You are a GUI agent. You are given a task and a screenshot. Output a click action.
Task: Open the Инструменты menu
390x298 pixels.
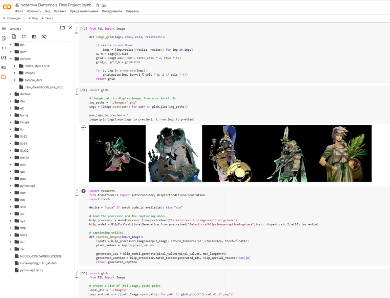click(112, 11)
